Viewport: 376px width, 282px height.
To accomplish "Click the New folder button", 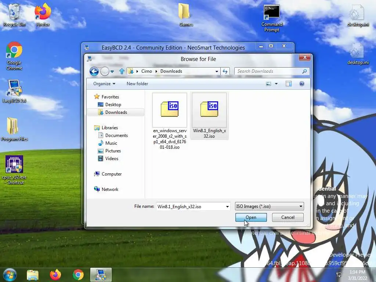I will tap(137, 84).
